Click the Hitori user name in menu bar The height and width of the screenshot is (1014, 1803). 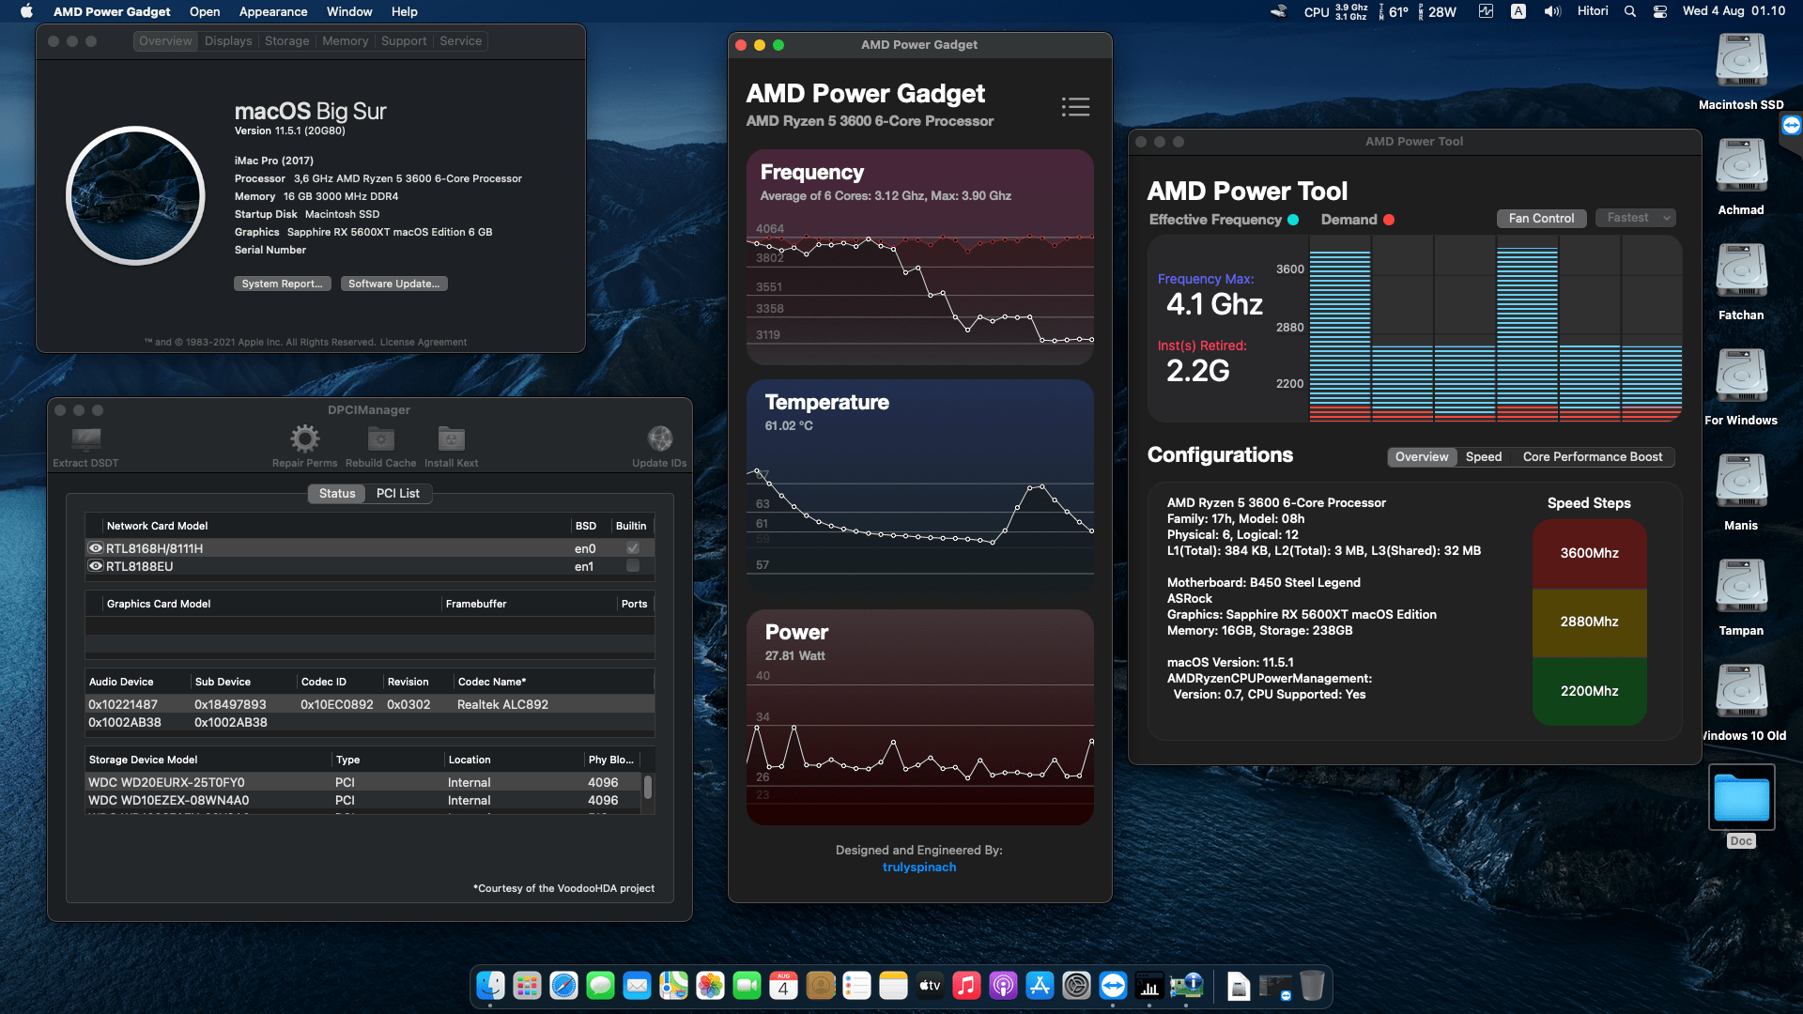pyautogui.click(x=1593, y=11)
